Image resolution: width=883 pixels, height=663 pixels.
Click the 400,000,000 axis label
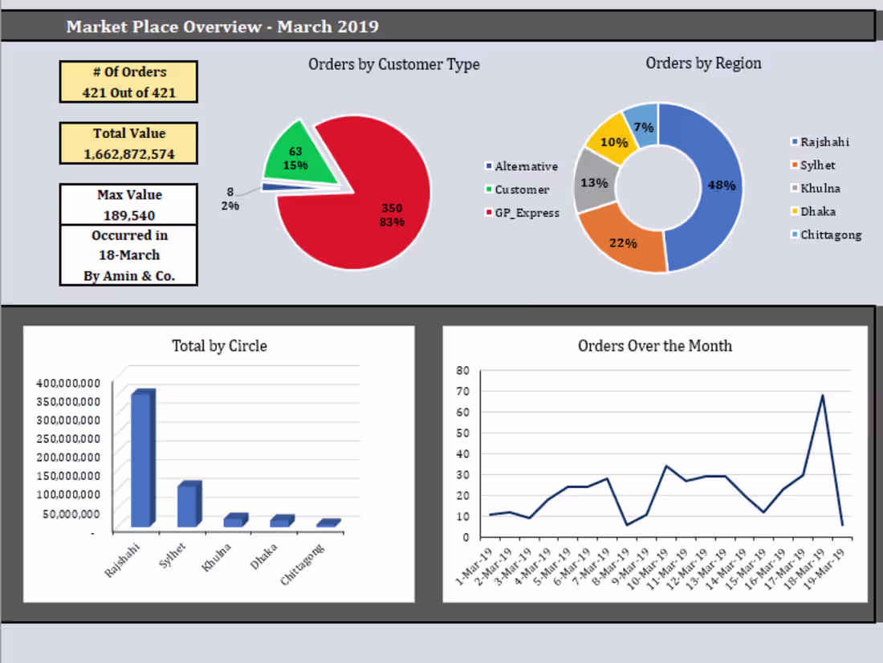68,383
